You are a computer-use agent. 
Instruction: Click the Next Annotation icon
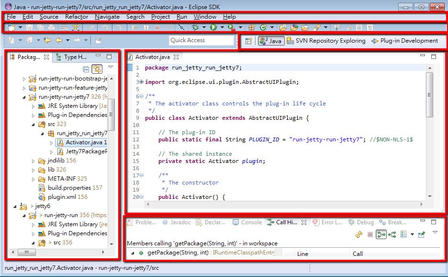pyautogui.click(x=11, y=40)
